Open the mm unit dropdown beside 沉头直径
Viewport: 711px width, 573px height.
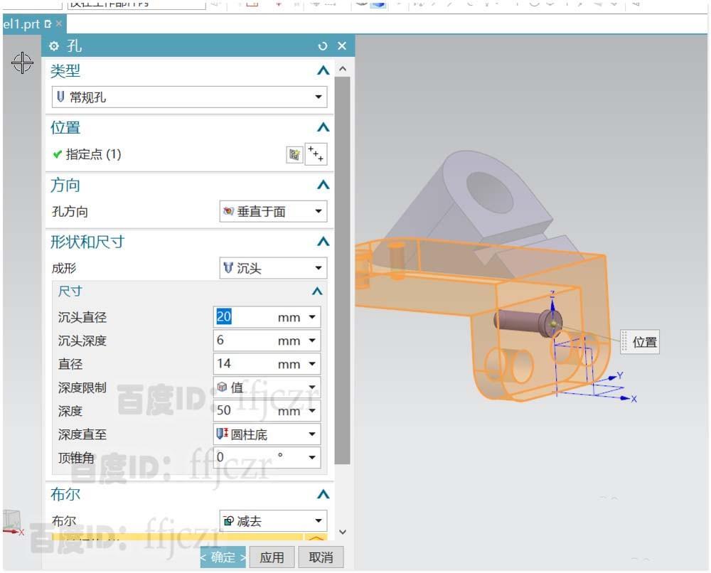[x=311, y=317]
